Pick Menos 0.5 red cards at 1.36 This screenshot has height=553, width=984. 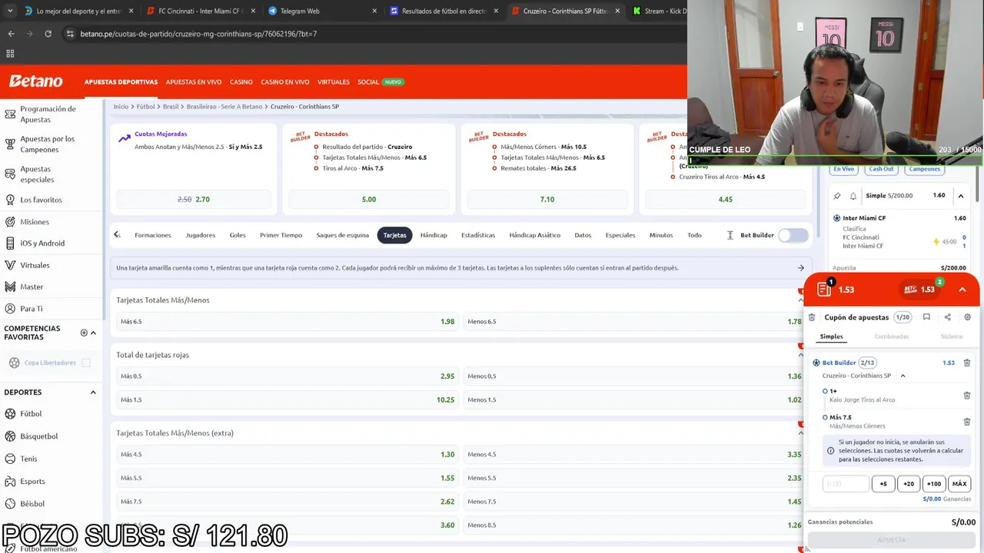coord(634,376)
